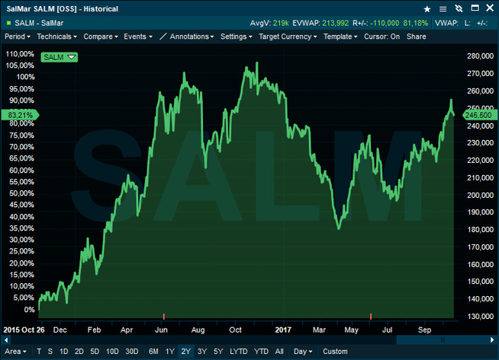499x360 pixels.
Task: Select the 1D period
Action: pos(63,352)
